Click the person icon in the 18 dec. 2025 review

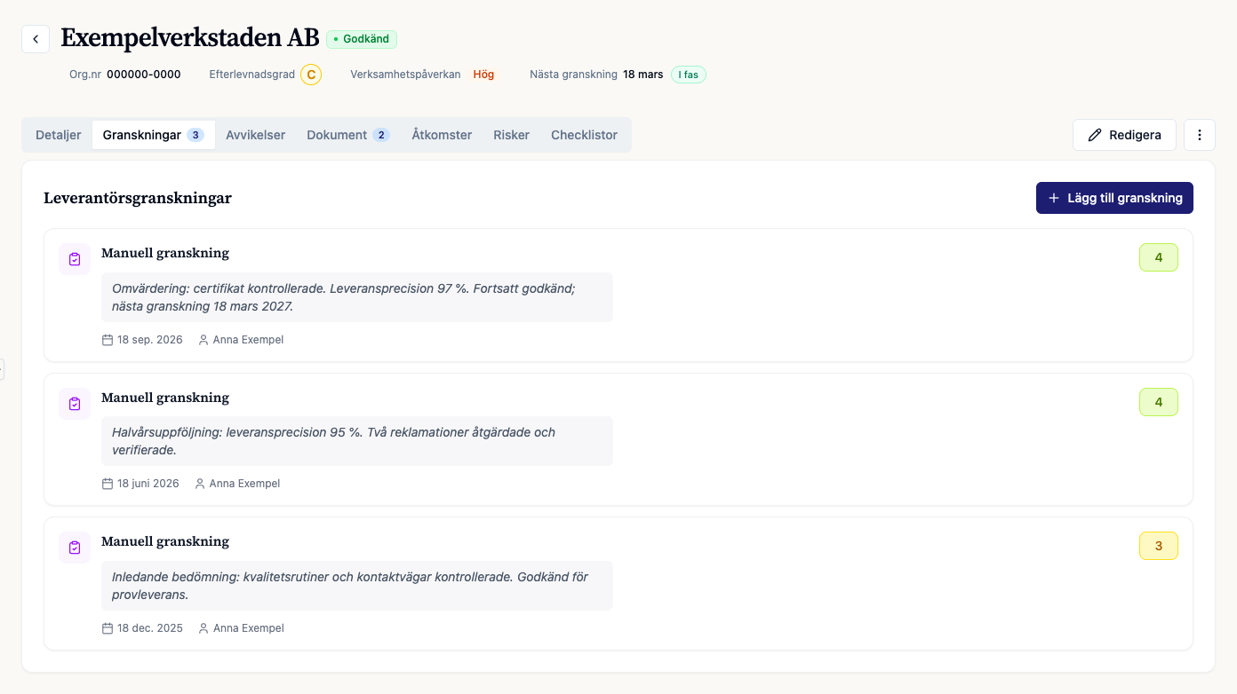tap(204, 628)
